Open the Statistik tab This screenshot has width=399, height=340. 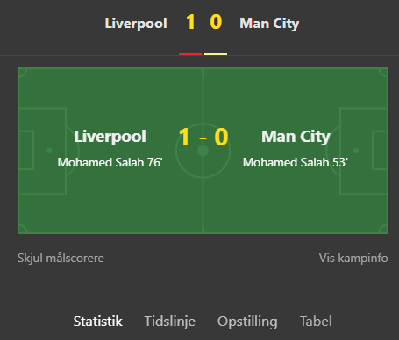(x=98, y=322)
